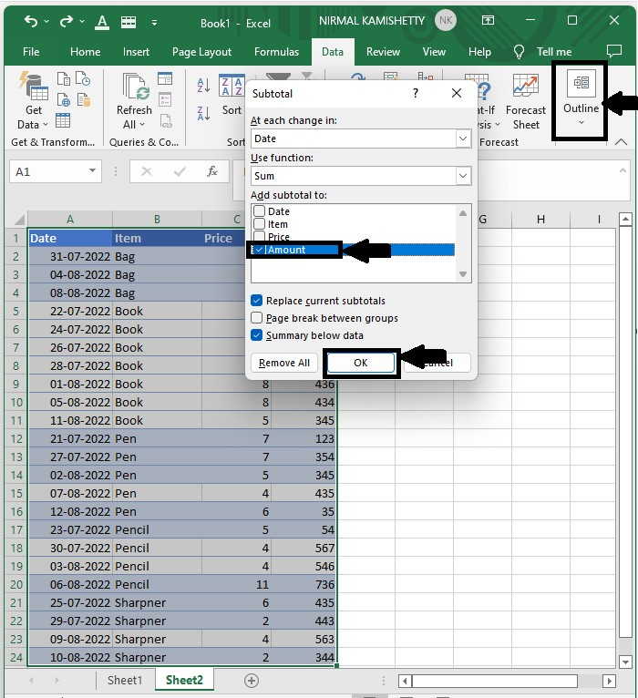The height and width of the screenshot is (698, 638).
Task: Open the 'Use function' Sum dropdown
Action: 463,176
